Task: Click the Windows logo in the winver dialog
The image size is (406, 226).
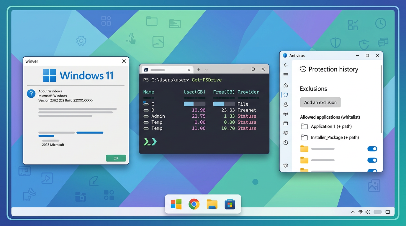Action: [x=50, y=75]
